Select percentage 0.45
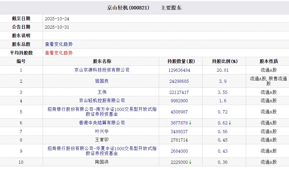Screen dimensions: 289x170 click(223, 140)
